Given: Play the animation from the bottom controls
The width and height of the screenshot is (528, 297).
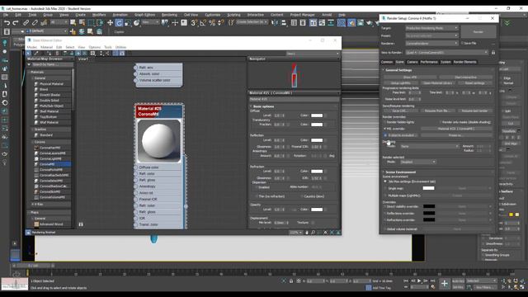Looking at the screenshot, I should (x=419, y=280).
